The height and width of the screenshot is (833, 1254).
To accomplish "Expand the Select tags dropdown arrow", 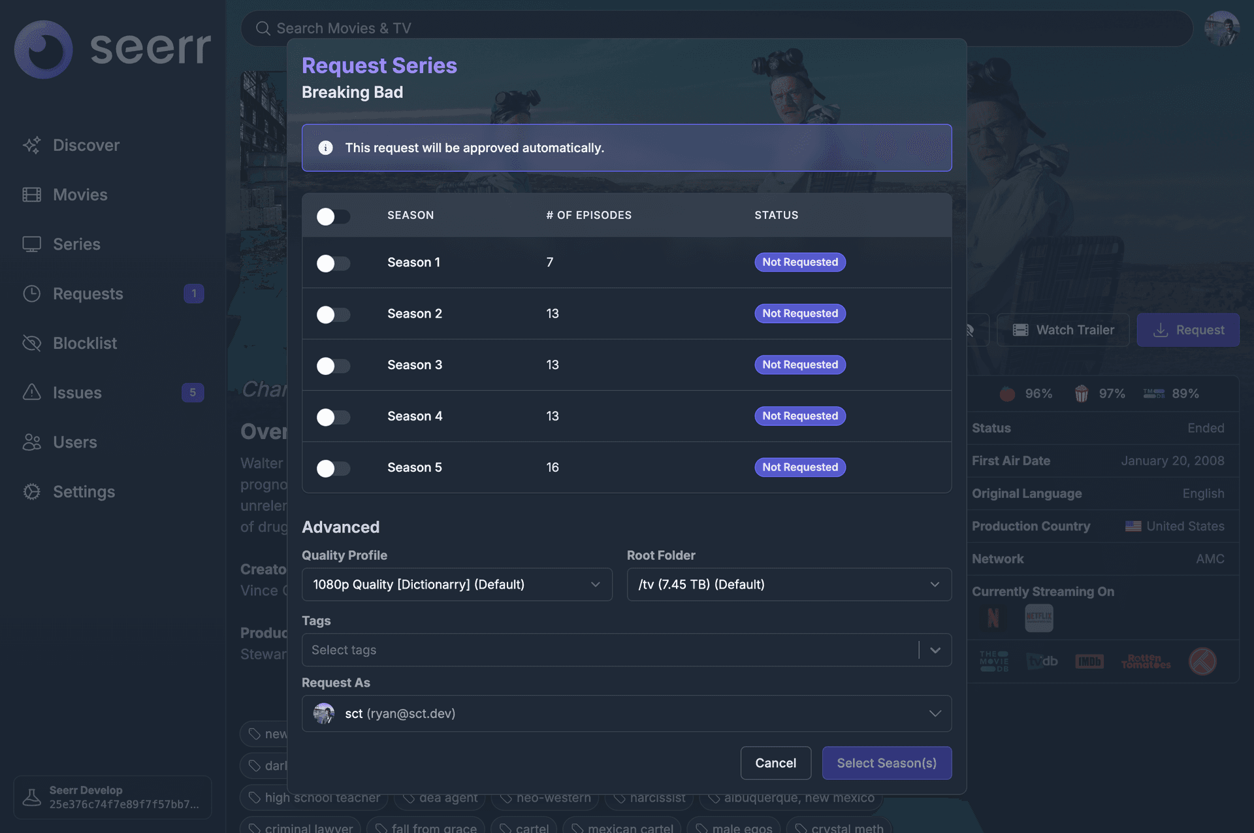I will pyautogui.click(x=935, y=650).
